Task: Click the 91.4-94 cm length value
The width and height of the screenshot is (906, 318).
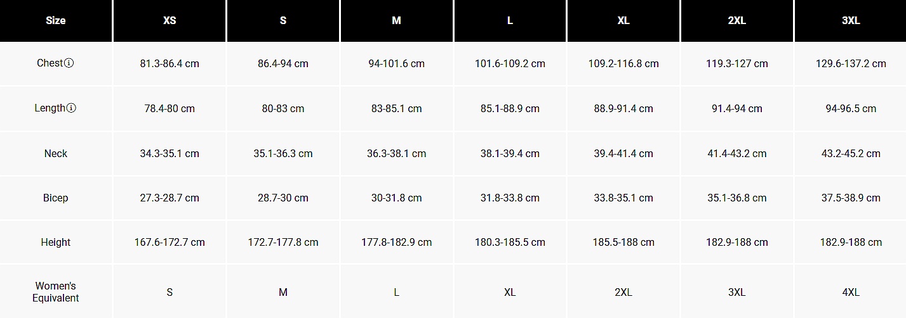Action: [x=736, y=108]
